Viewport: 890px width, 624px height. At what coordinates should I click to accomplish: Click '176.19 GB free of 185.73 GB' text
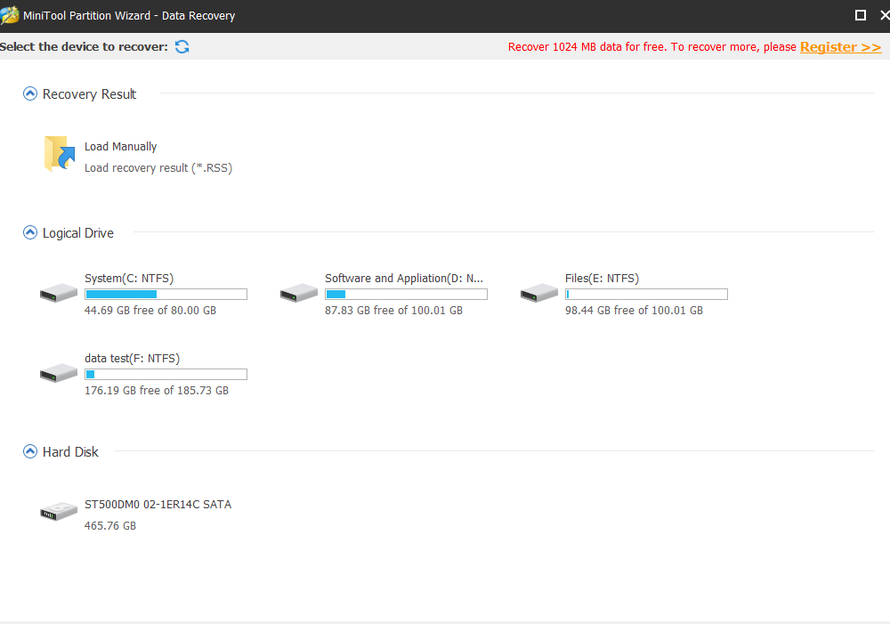157,391
